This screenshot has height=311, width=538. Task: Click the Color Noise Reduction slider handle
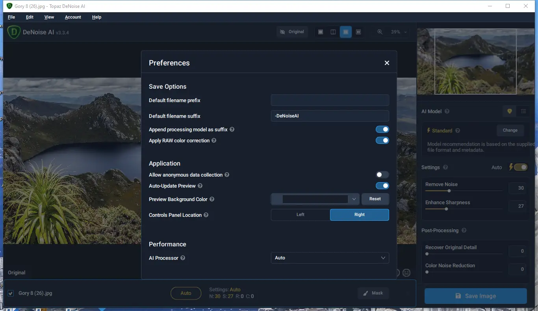coord(427,272)
